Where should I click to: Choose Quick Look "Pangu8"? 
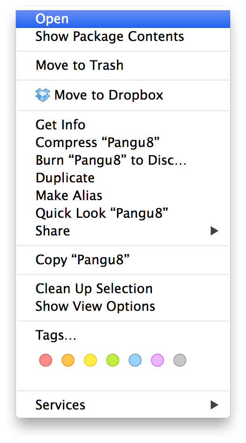[123, 213]
